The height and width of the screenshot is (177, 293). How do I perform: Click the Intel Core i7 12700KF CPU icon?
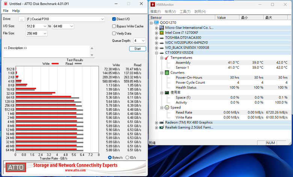tap(162, 33)
